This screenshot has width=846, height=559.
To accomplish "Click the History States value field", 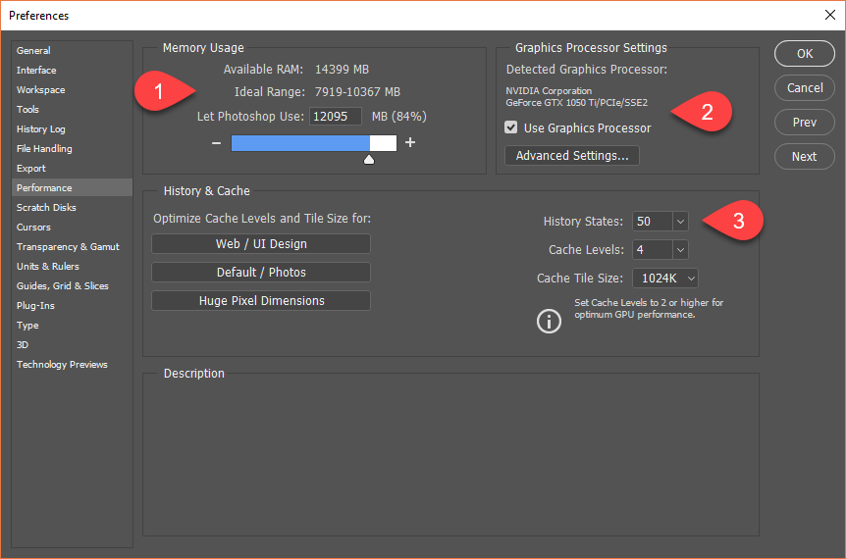I will coord(653,222).
